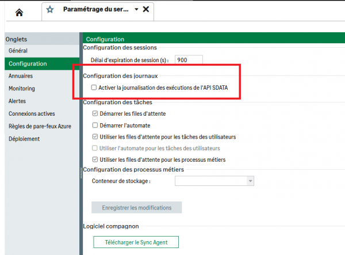Click Enregistrer les modifications button
This screenshot has height=255, width=345.
[x=137, y=207]
